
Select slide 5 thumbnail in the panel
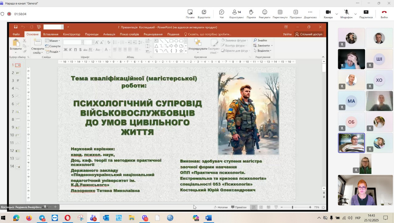(x=18, y=96)
